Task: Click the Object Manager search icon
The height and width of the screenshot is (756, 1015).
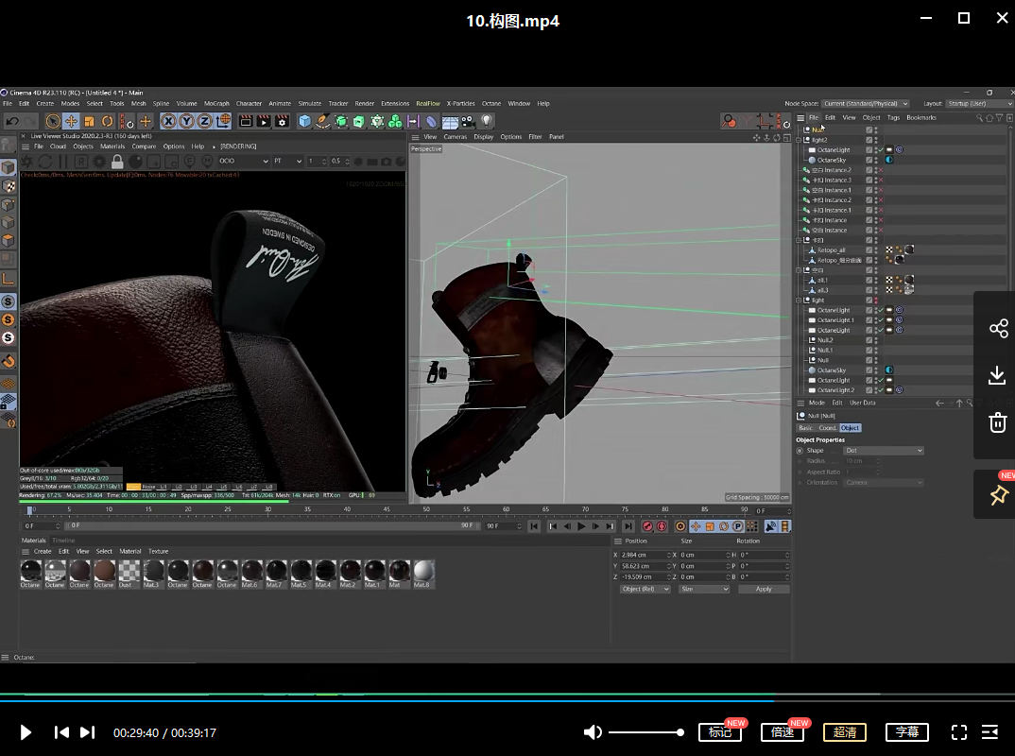Action: point(979,118)
